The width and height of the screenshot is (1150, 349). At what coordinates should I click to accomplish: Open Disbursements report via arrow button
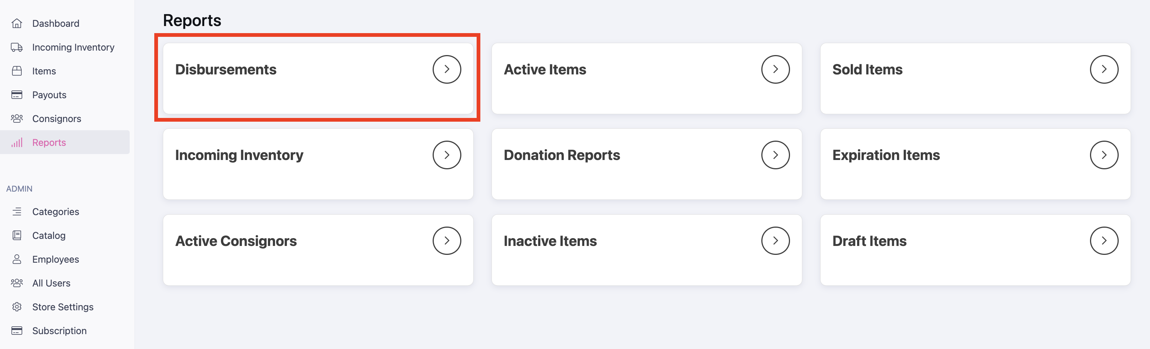[x=446, y=69]
